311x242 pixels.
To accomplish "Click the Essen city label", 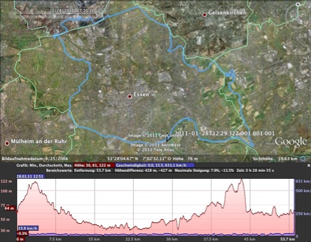I will 141,94.
